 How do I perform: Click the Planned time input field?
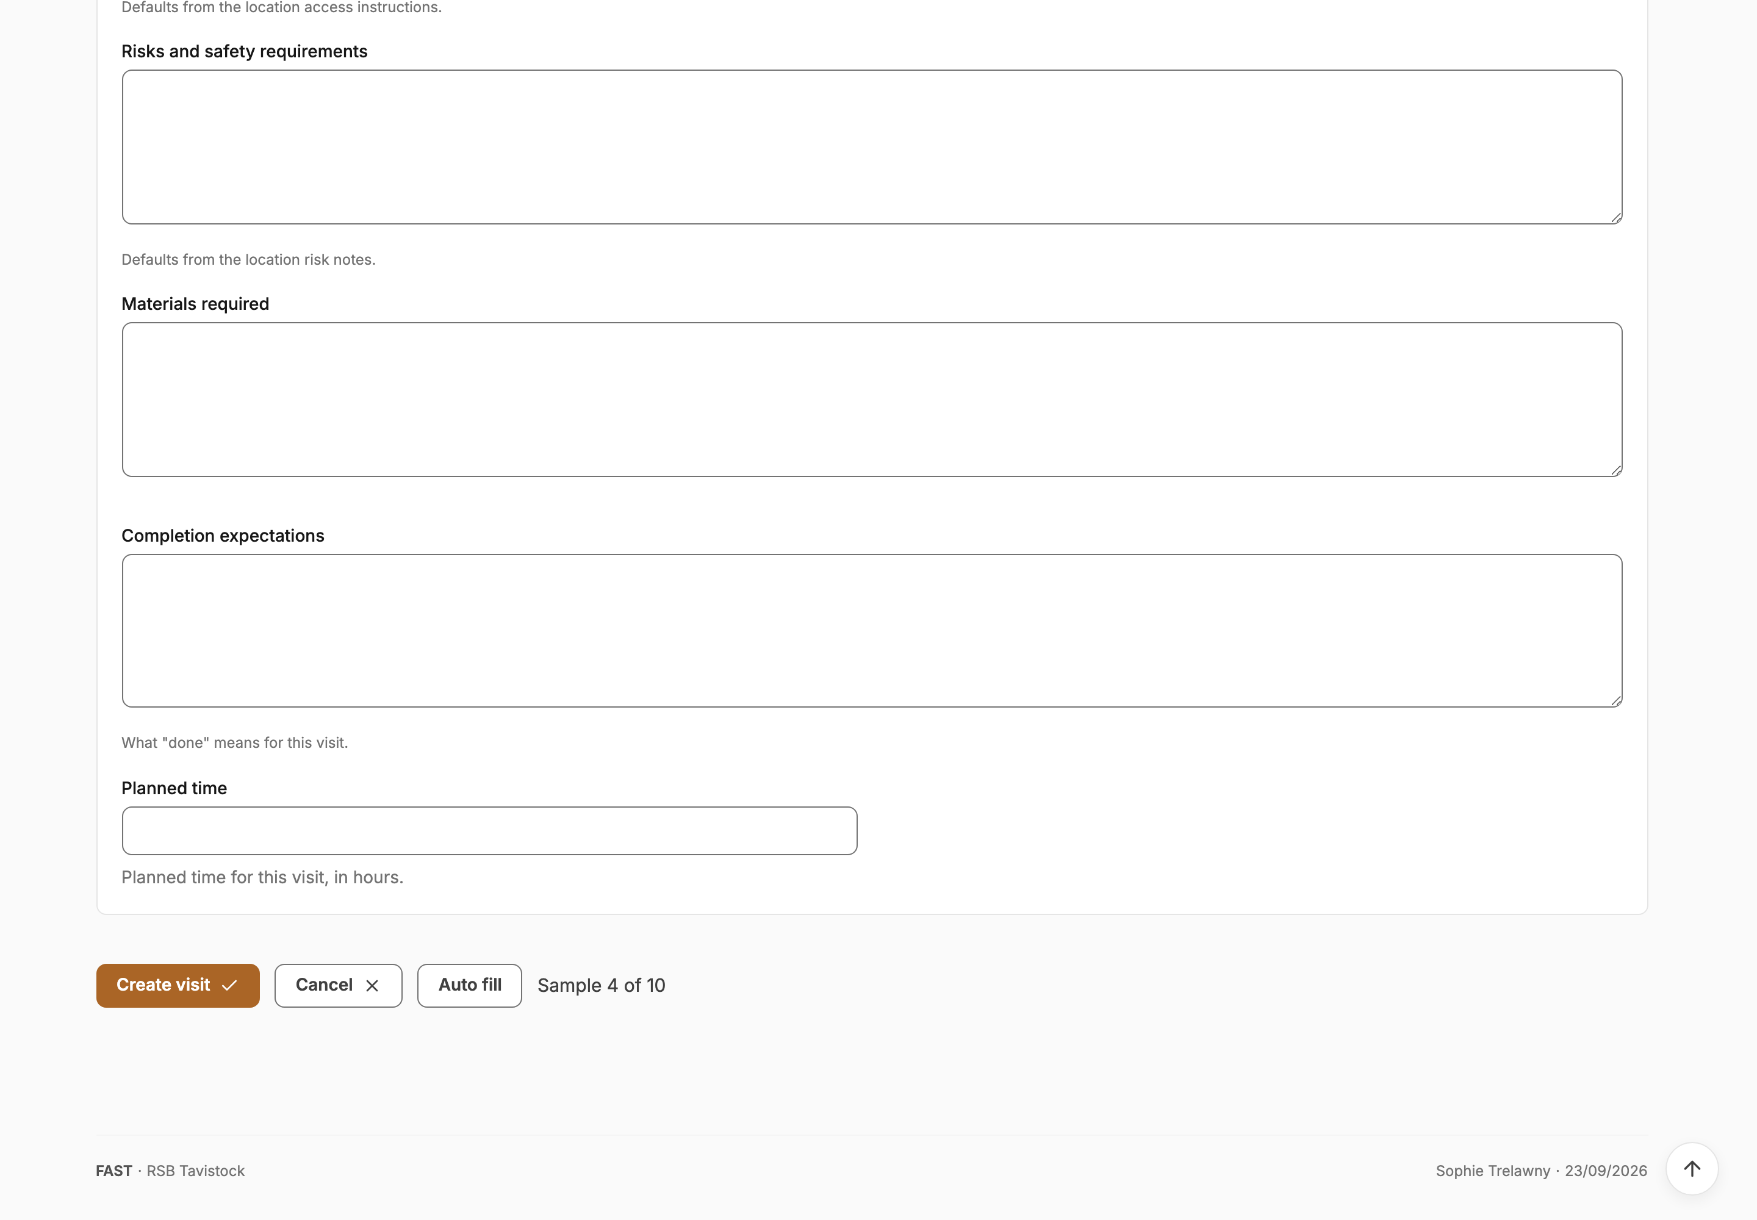489,831
